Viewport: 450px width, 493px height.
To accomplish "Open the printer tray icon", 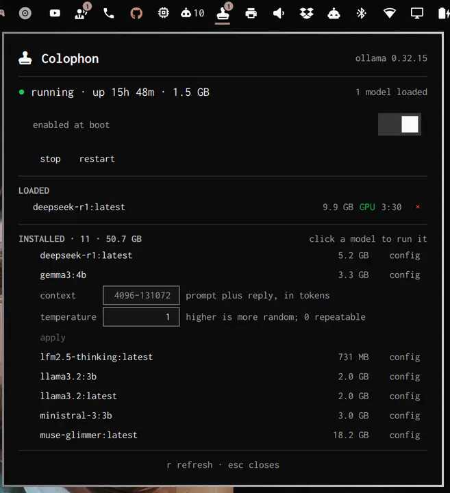I will pyautogui.click(x=251, y=13).
